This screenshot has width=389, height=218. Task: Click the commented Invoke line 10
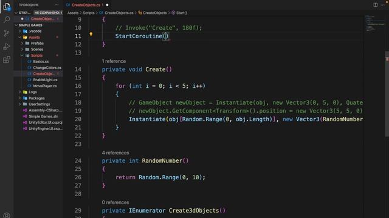(159, 28)
